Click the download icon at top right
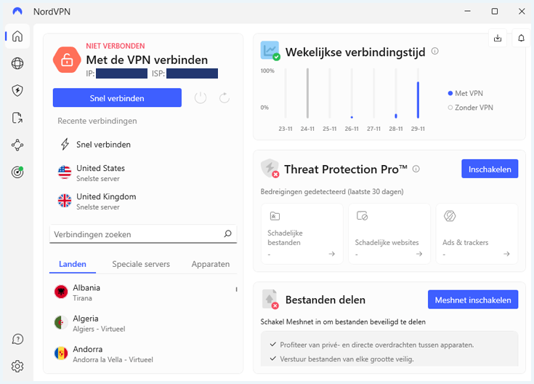Viewport: 534px width, 384px height. coord(498,38)
